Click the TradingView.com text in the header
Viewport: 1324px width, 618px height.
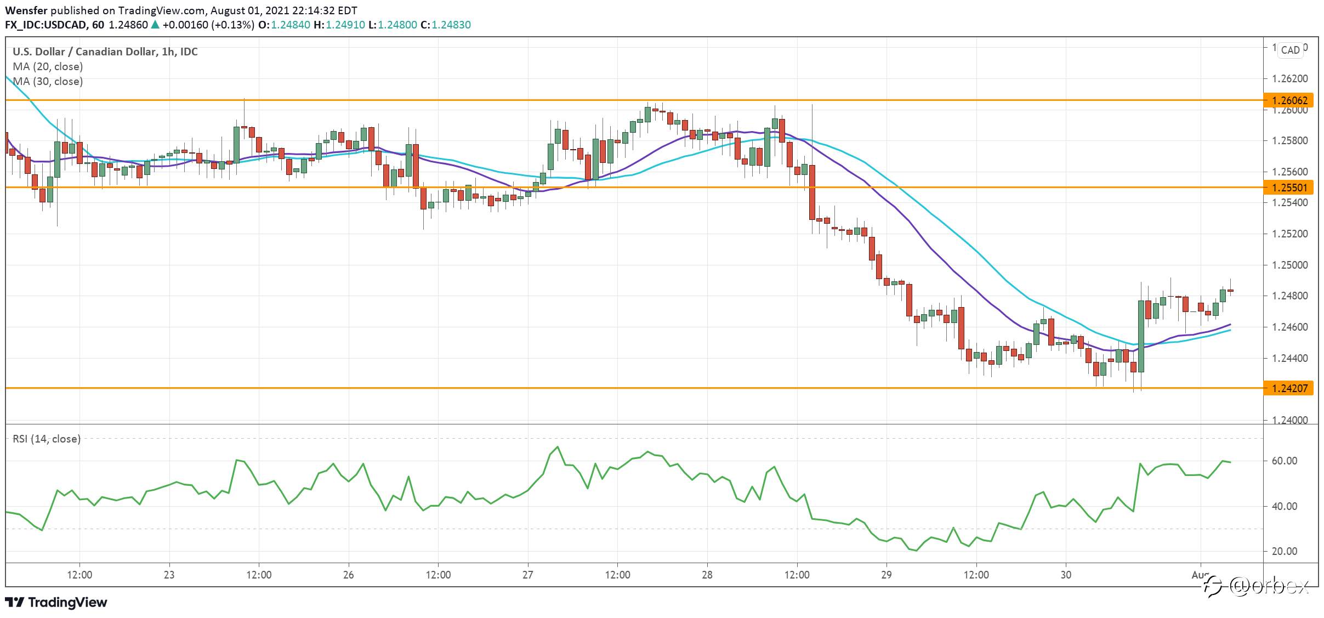161,10
